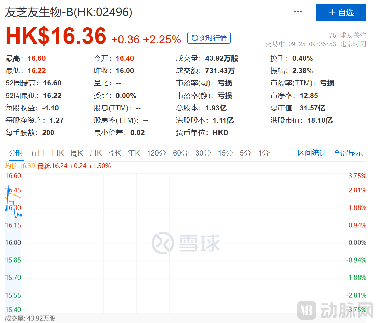
Task: Select the 分时 chart tab
Action: [16, 153]
